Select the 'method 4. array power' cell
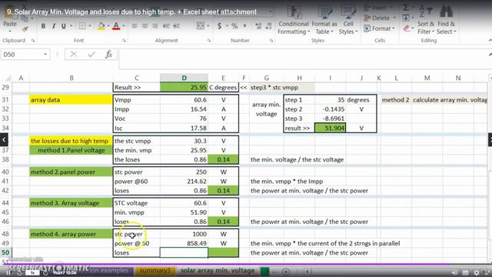 [x=71, y=234]
